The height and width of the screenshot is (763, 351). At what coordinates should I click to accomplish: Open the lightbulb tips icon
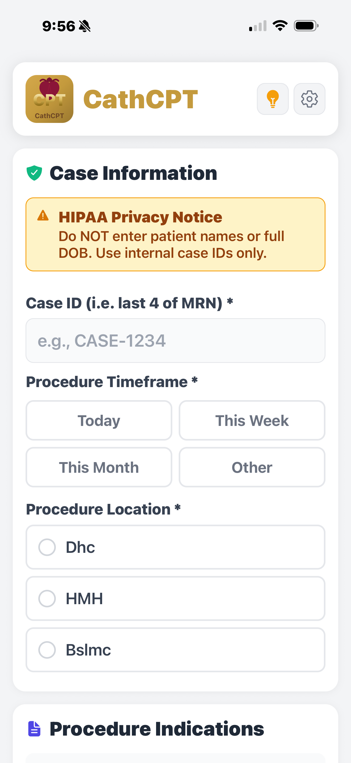click(273, 99)
